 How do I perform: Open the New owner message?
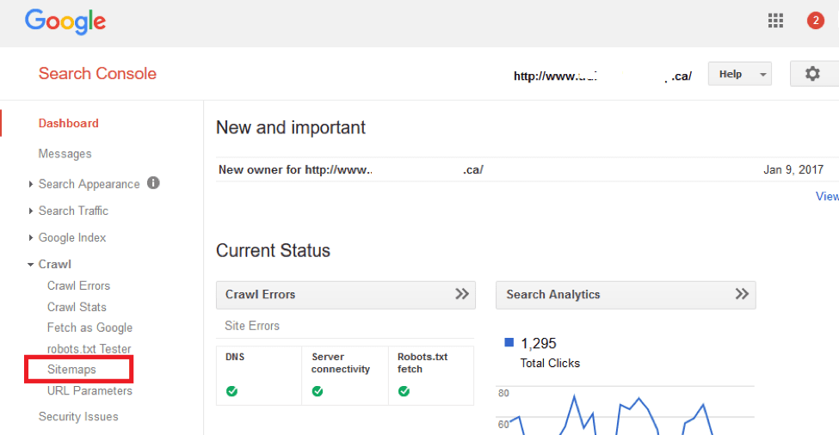point(350,170)
